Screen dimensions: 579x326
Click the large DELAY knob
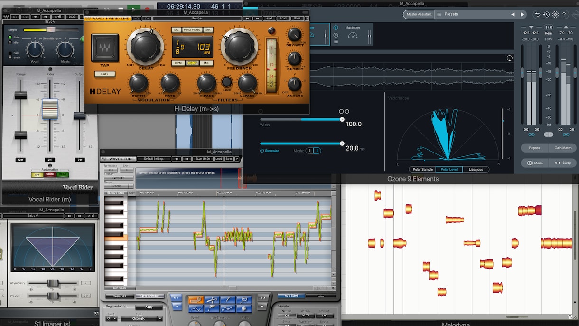coord(144,47)
